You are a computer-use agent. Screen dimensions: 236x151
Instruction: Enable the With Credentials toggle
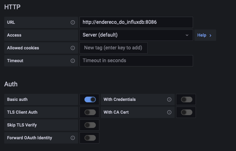click(187, 99)
